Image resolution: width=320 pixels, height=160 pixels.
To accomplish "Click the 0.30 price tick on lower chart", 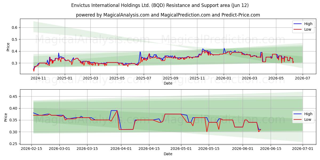I will pyautogui.click(x=14, y=132).
